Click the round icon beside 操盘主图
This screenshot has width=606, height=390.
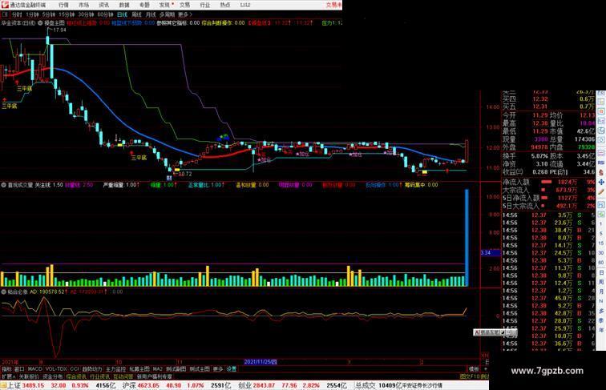(40, 23)
